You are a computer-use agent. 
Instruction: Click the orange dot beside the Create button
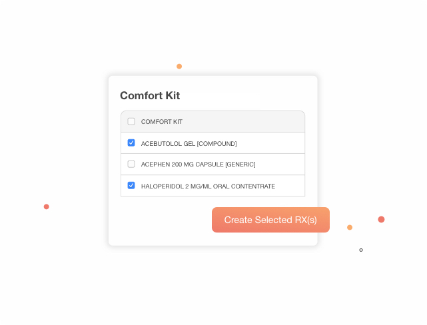click(x=350, y=227)
